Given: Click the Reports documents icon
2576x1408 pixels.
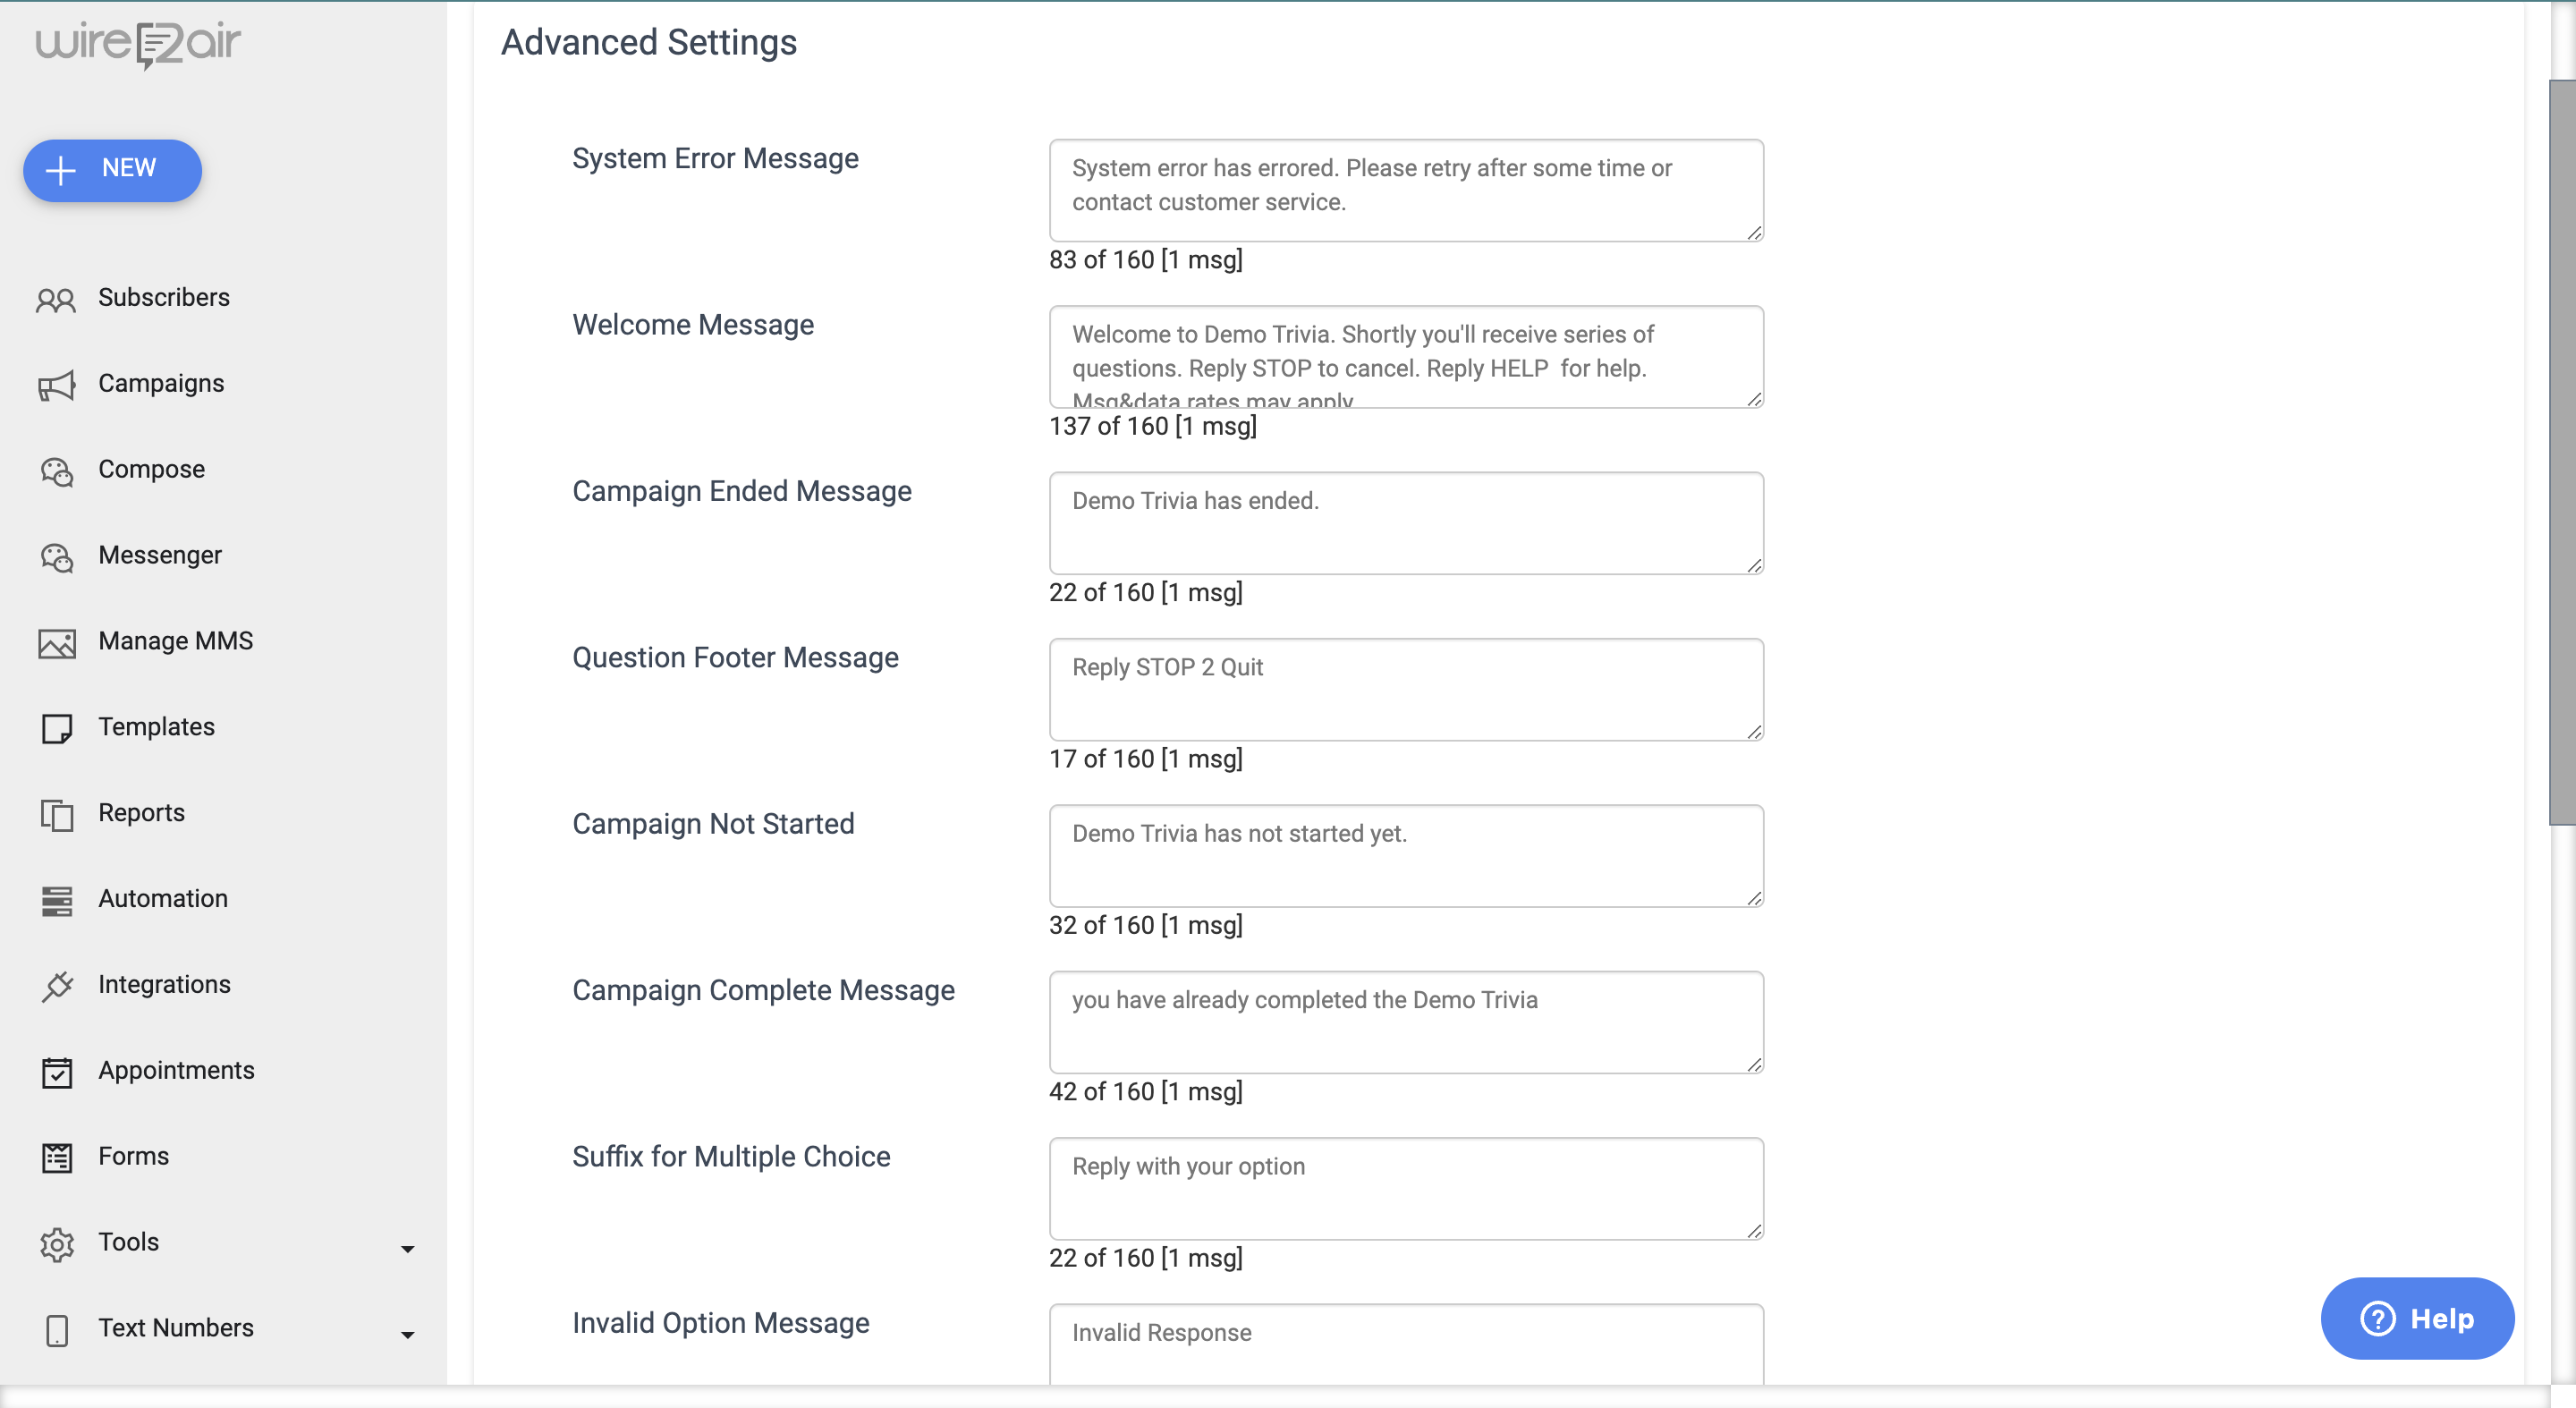Looking at the screenshot, I should 56,814.
